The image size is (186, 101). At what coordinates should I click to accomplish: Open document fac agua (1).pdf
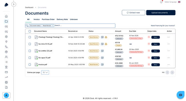point(44,58)
